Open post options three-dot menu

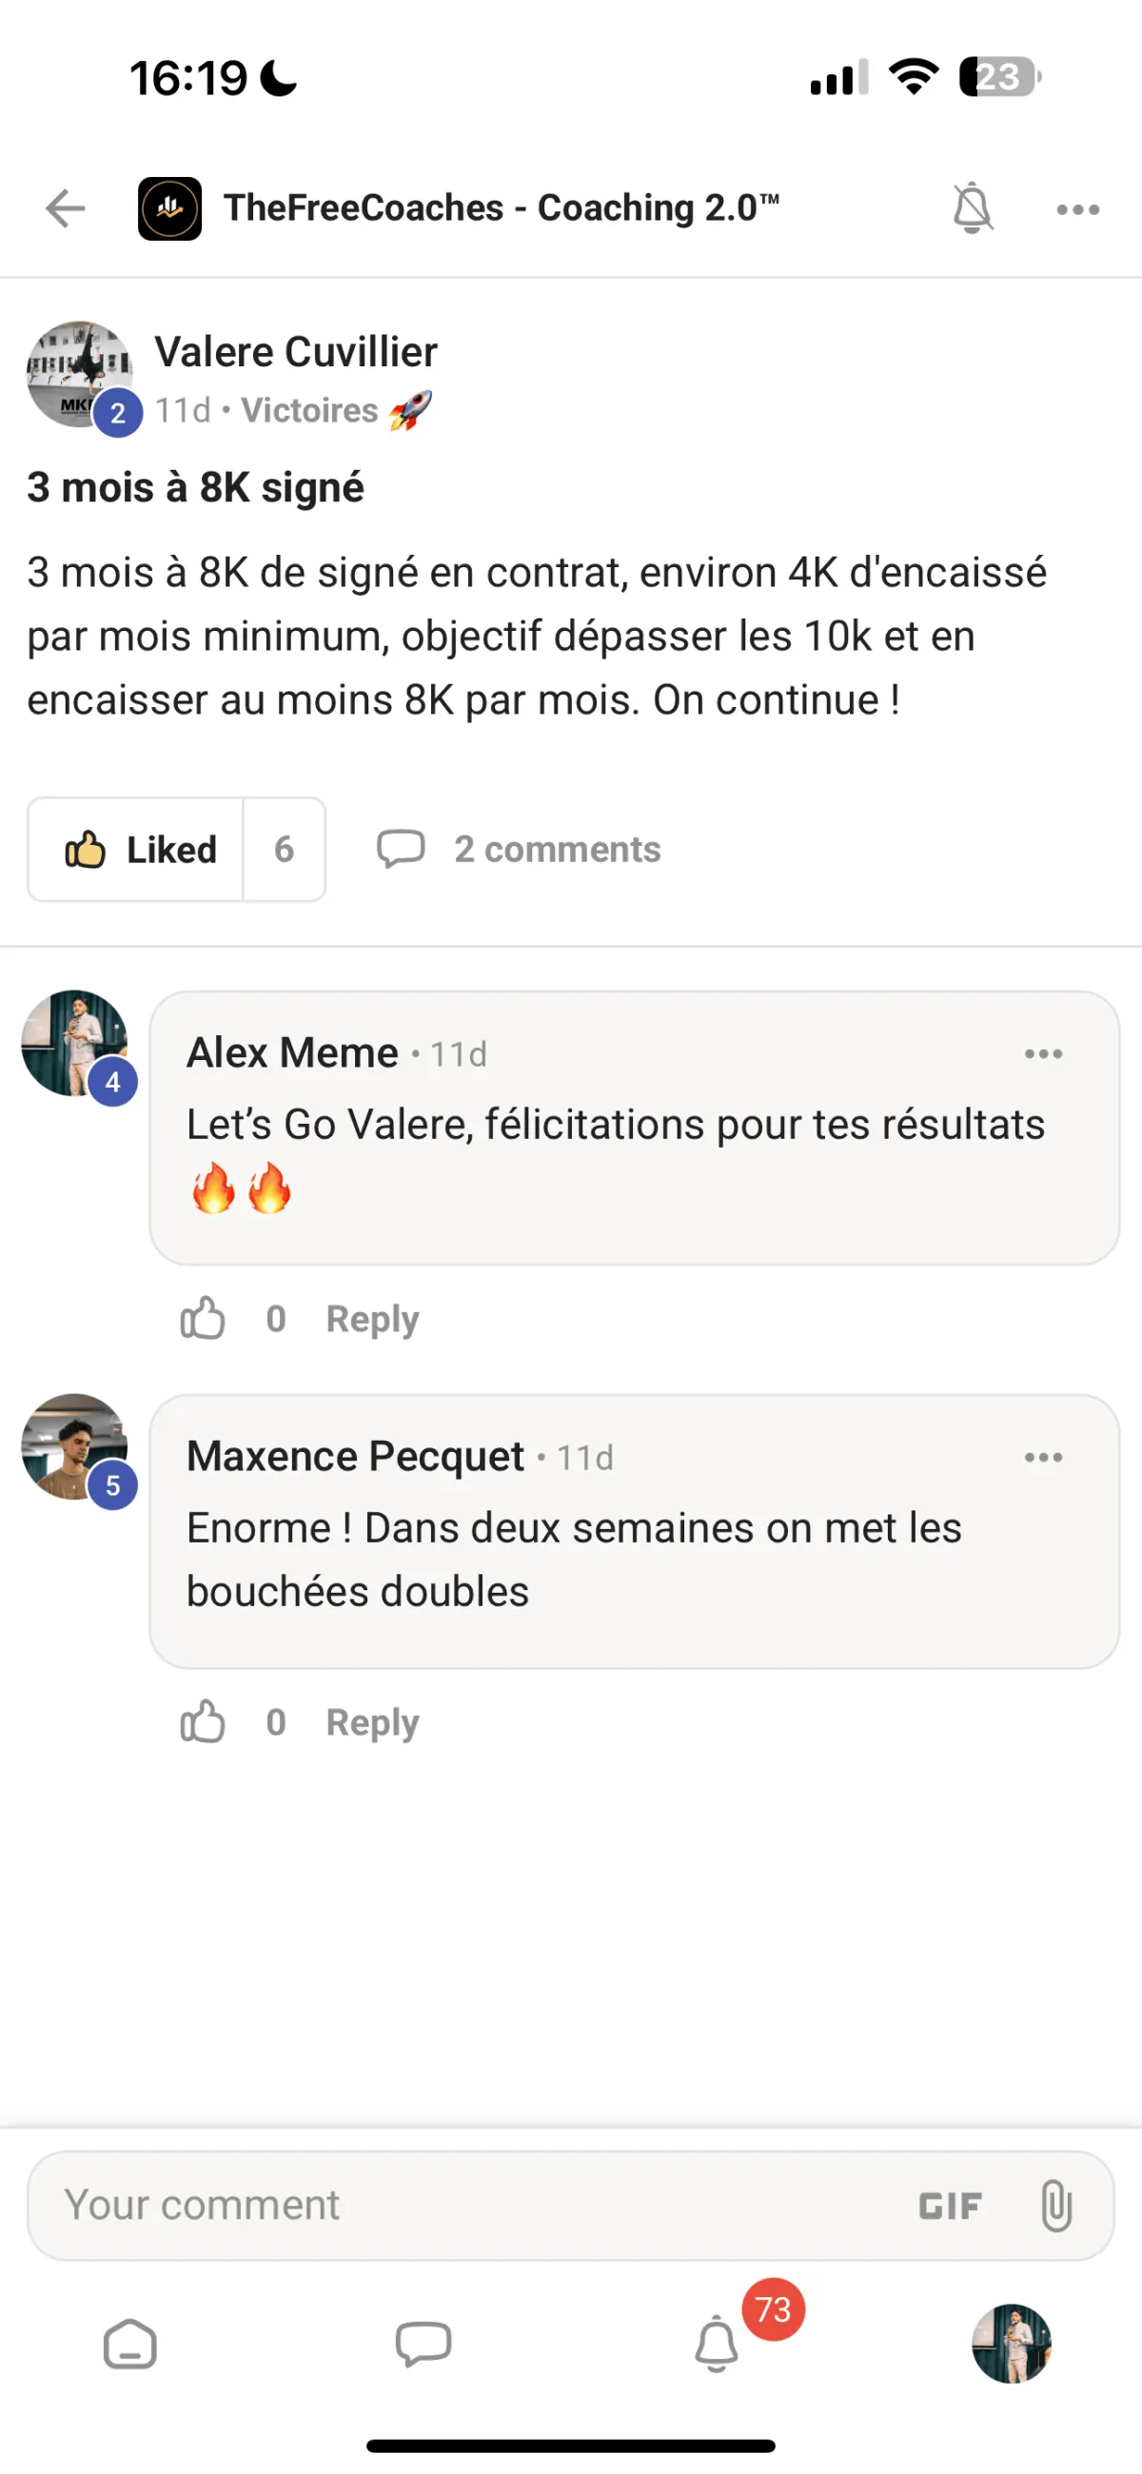coord(1076,209)
